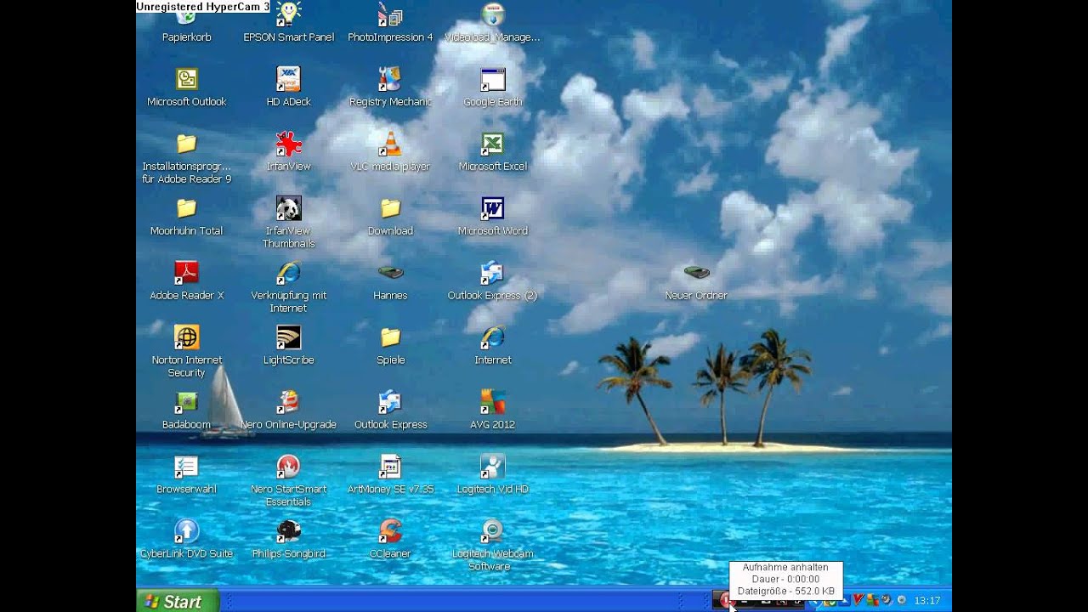Click the AVG 2012 desktop icon

click(492, 402)
